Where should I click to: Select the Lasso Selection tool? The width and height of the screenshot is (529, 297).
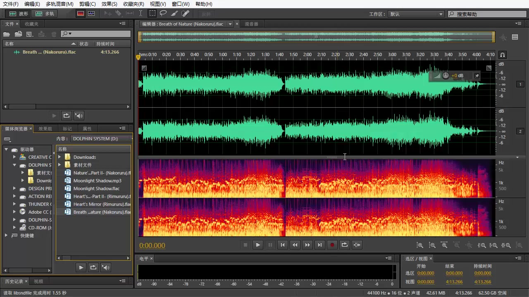(164, 14)
